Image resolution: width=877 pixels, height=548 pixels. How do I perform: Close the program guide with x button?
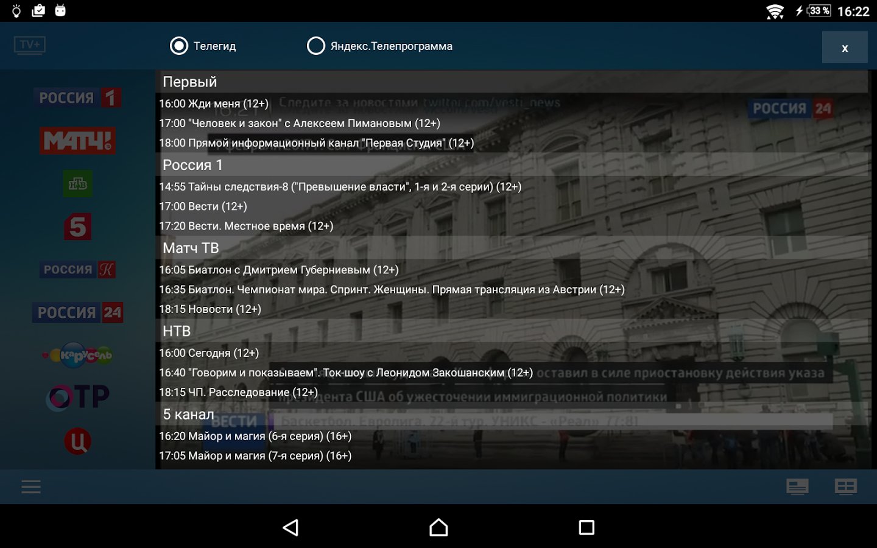click(x=845, y=47)
